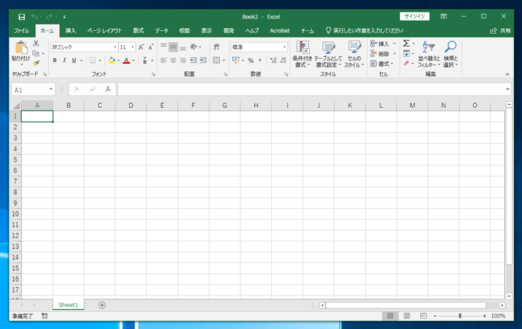Click the AutoSum sigma icon
522x329 pixels.
click(406, 44)
